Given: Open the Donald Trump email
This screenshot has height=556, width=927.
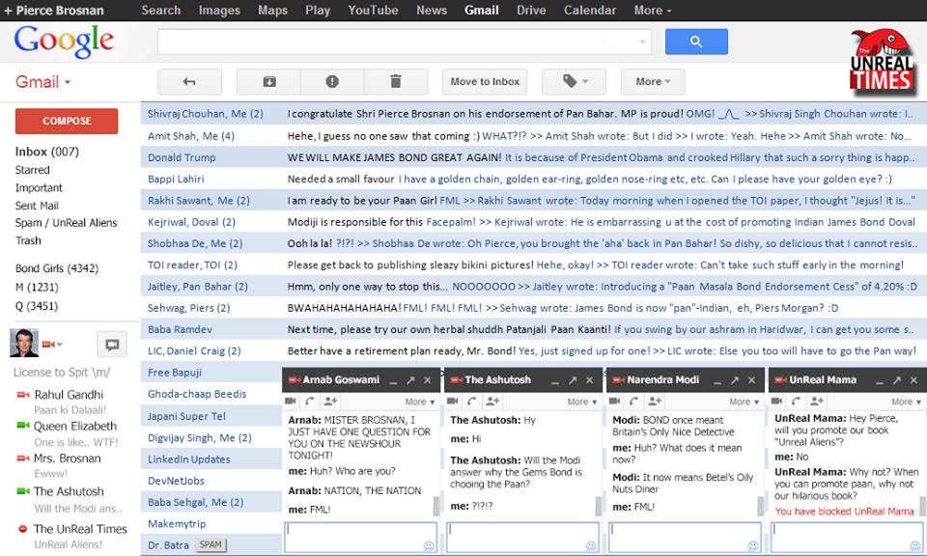Looking at the screenshot, I should point(533,157).
